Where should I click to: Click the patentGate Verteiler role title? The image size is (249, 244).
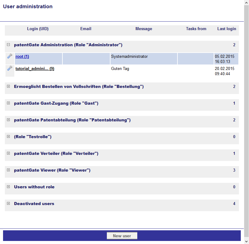coord(56,153)
